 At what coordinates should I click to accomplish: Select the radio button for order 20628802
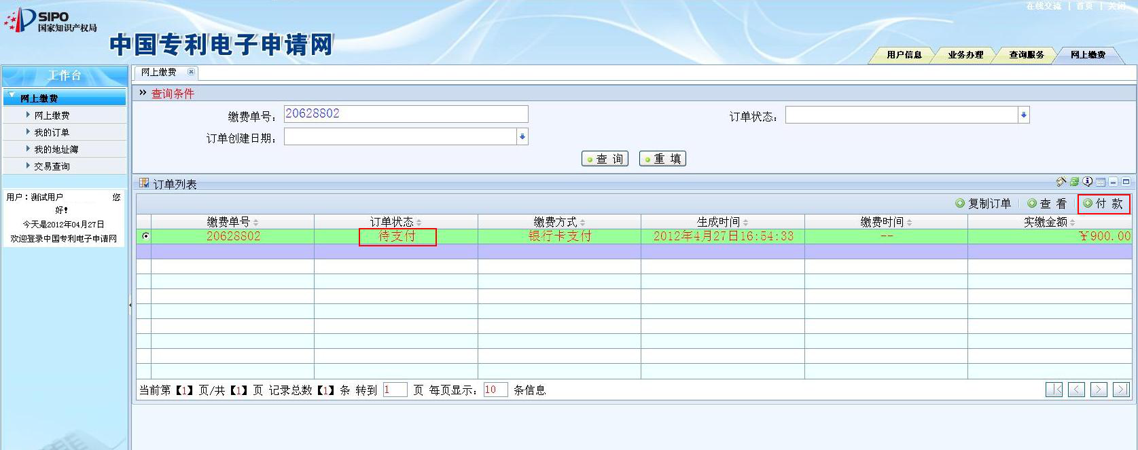tap(145, 236)
